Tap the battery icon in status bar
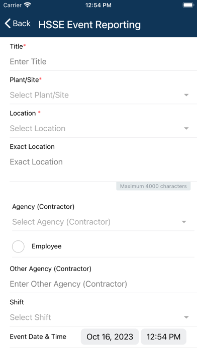197x350 pixels. click(x=188, y=5)
